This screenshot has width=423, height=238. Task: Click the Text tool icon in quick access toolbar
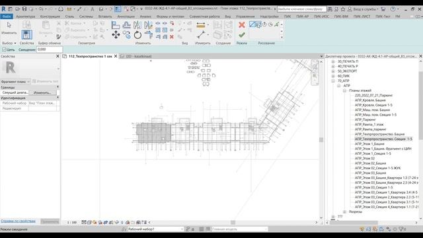pyautogui.click(x=93, y=9)
